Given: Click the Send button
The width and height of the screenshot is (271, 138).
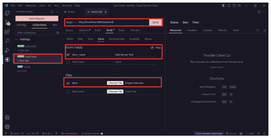Looking at the screenshot, I should pyautogui.click(x=155, y=22).
